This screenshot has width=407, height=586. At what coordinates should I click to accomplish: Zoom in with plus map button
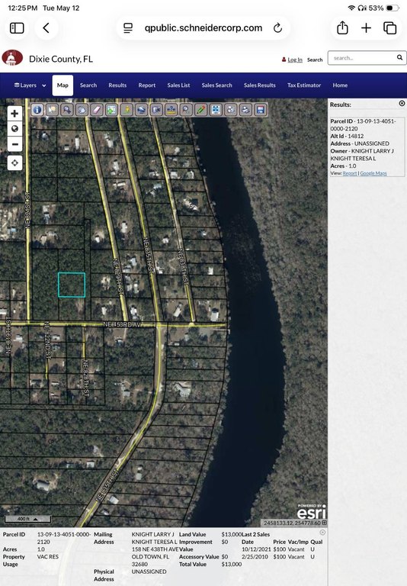(15, 114)
